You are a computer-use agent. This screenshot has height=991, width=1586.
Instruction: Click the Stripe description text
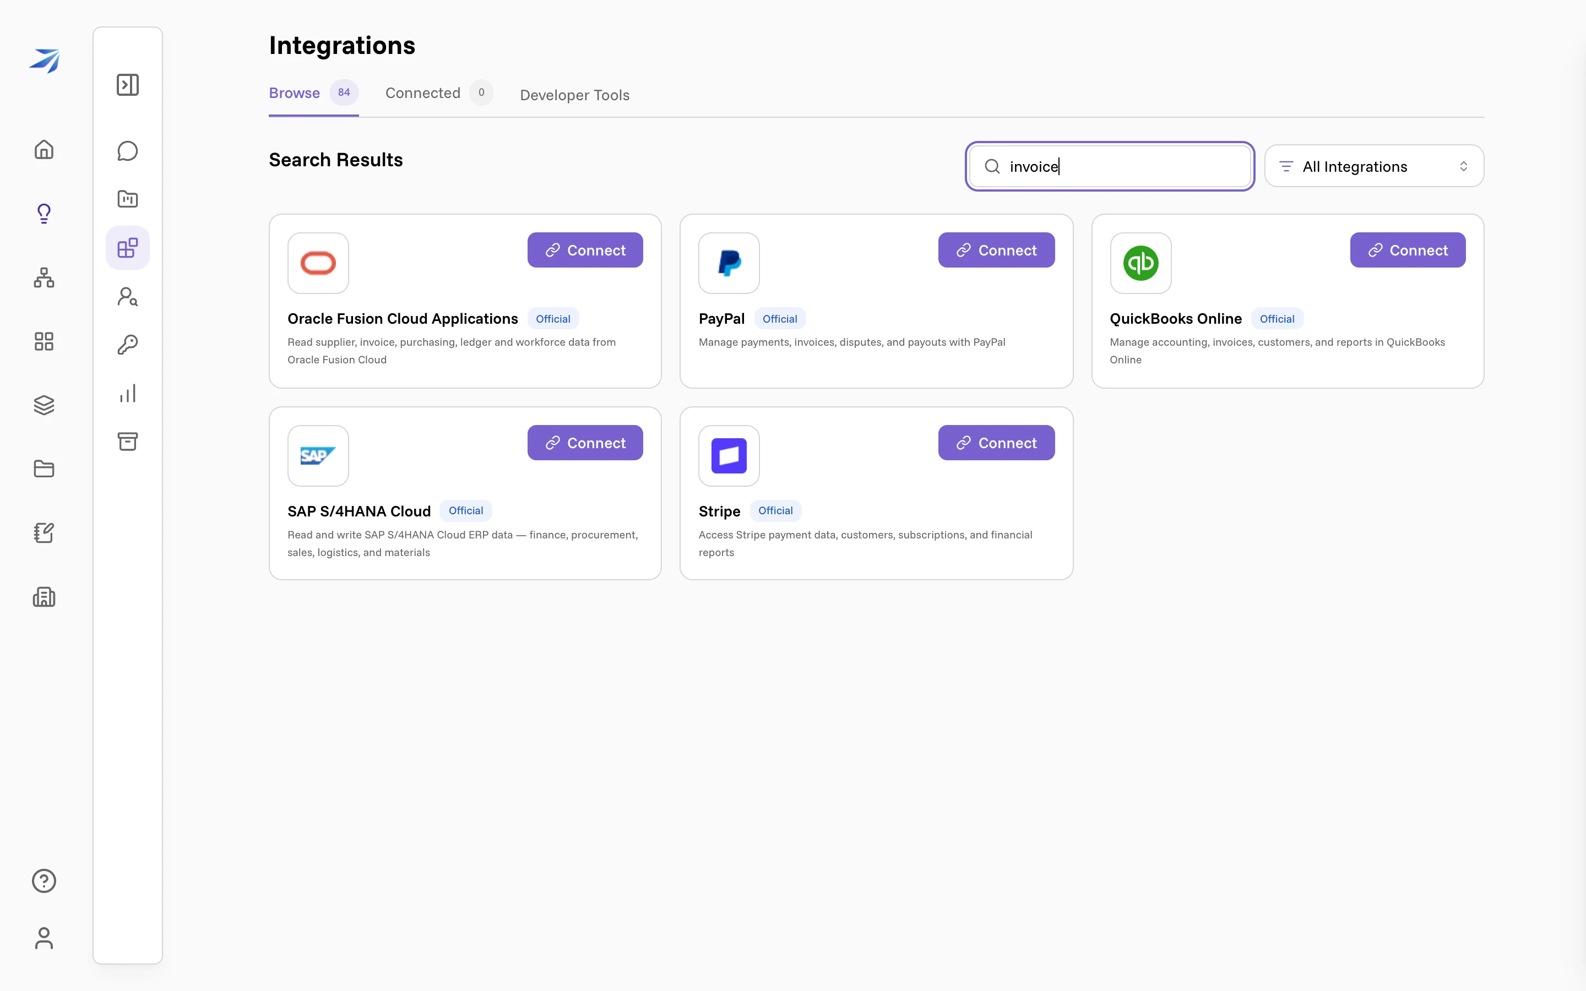[x=865, y=543]
